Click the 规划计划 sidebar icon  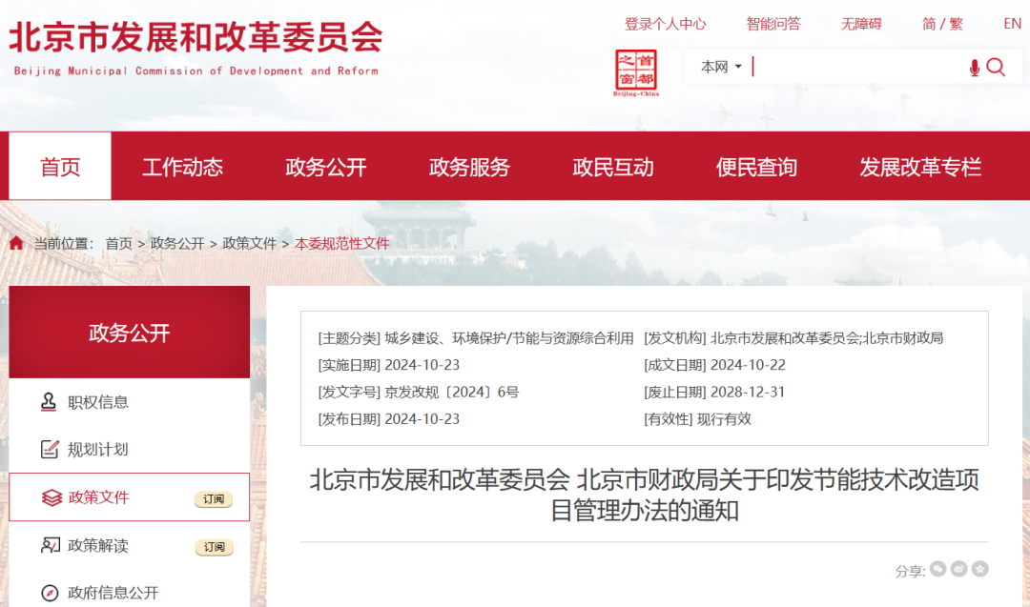[x=50, y=448]
